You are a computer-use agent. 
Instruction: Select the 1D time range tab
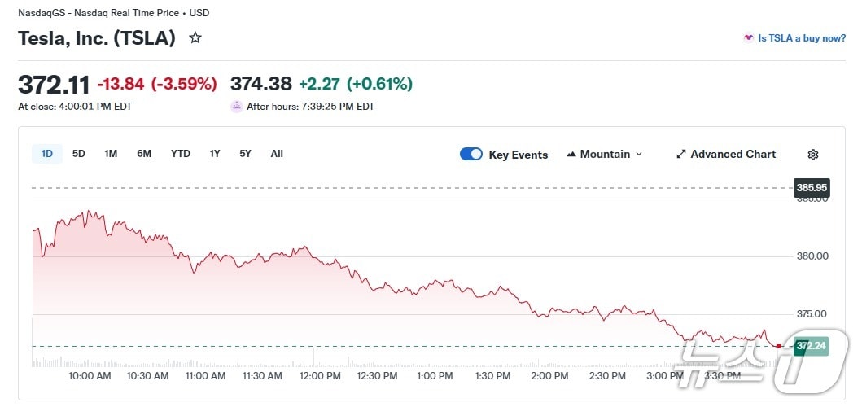point(47,154)
